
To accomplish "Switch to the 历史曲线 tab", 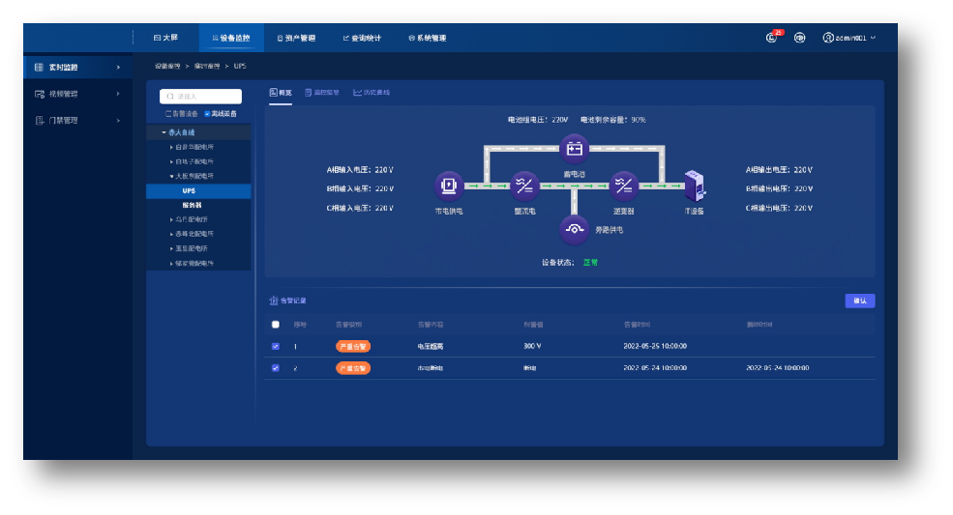I will tap(372, 93).
